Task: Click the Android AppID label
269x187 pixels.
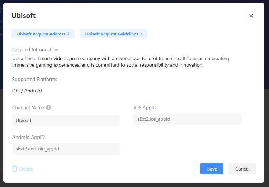Action: (x=28, y=137)
